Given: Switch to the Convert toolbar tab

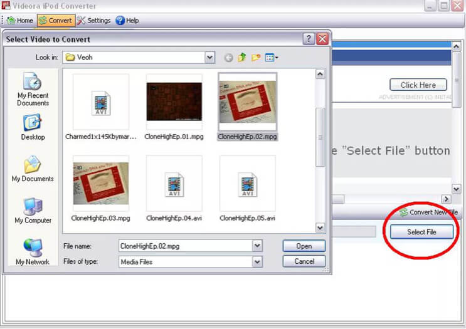Looking at the screenshot, I should pyautogui.click(x=56, y=21).
